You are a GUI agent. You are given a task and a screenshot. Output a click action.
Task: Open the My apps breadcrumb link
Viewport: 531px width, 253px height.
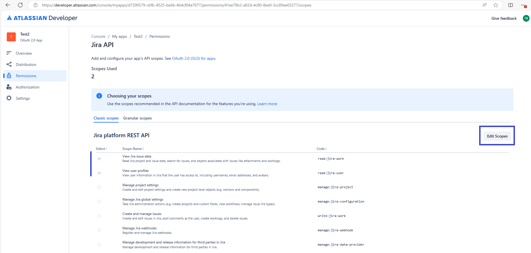[120, 36]
